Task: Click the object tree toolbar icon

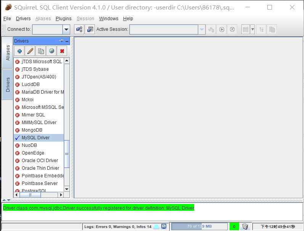Action: pos(261,29)
